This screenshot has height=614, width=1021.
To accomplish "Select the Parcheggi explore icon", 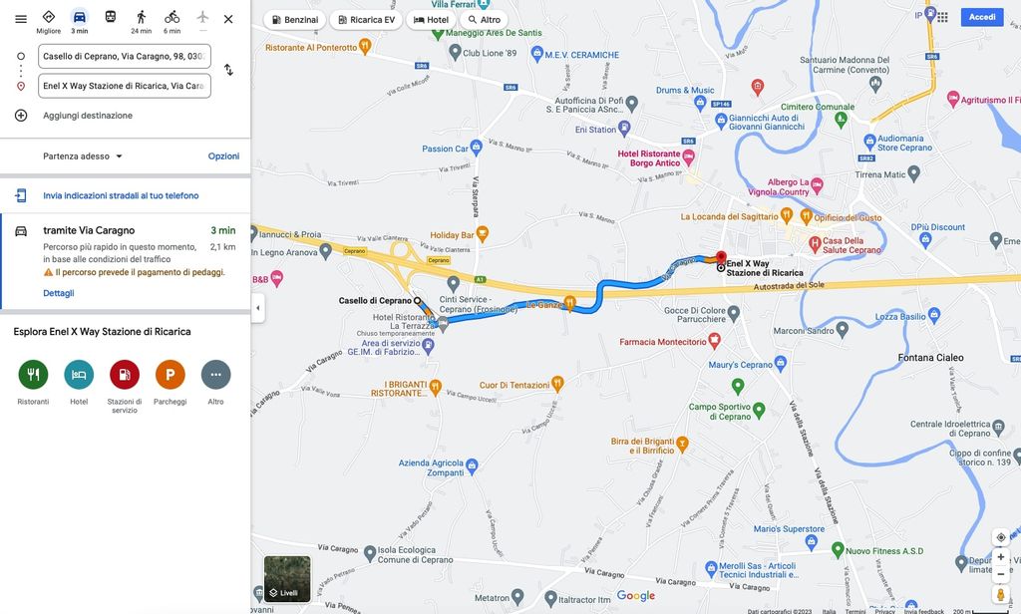I will point(170,375).
